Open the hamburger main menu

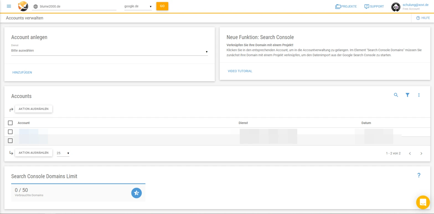point(9,6)
